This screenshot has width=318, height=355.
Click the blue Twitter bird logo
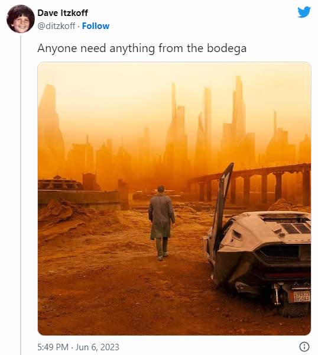304,12
